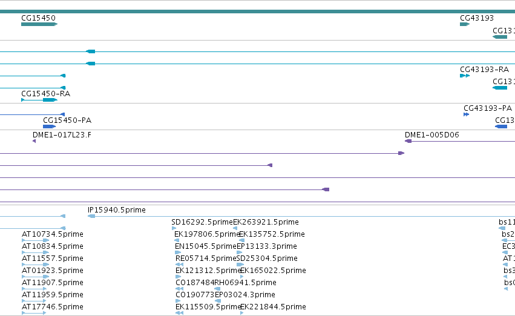Image resolution: width=515 pixels, height=316 pixels.
Task: Click the EK135752.5prime EST label
Action: pos(272,234)
